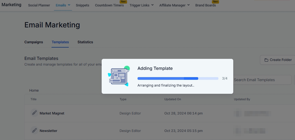Click the pencil icon beside Newsletter
Viewport: 295px width, 140px height.
(x=34, y=131)
